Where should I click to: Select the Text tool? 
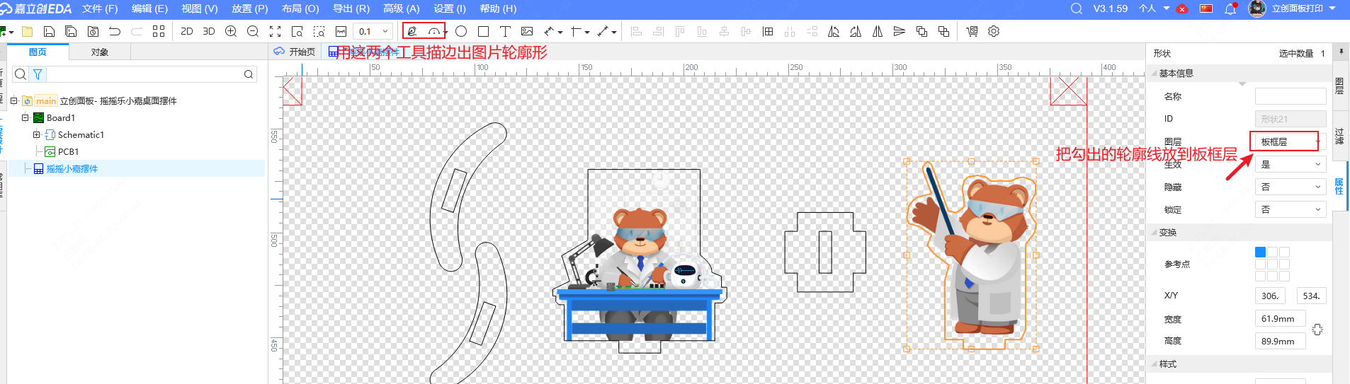tap(505, 31)
